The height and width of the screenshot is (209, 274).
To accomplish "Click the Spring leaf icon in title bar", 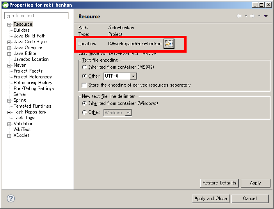I will (x=5, y=5).
